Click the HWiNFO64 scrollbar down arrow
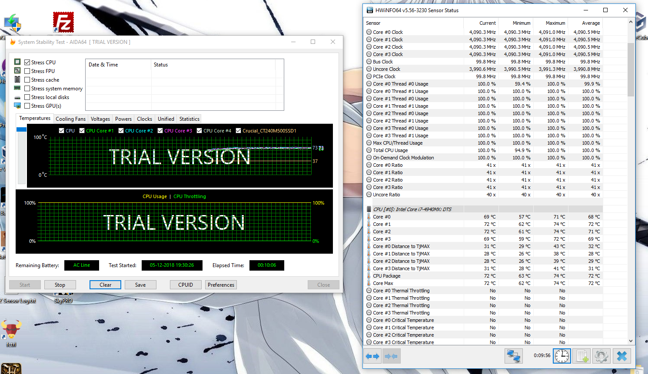Image resolution: width=648 pixels, height=374 pixels. pyautogui.click(x=631, y=341)
